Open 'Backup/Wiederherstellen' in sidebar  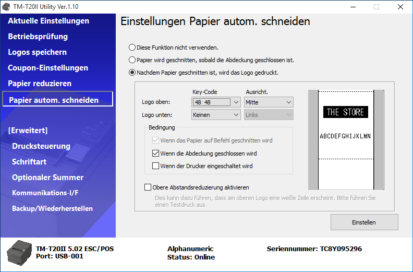coord(52,208)
